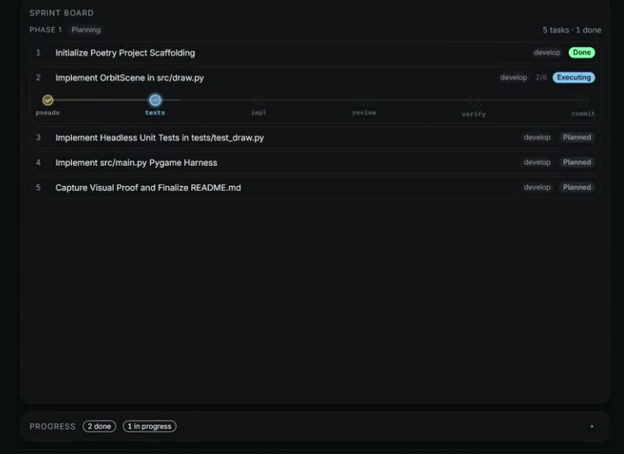The width and height of the screenshot is (624, 454).
Task: Click the '5 tasks · 1 done' summary
Action: pyautogui.click(x=572, y=30)
